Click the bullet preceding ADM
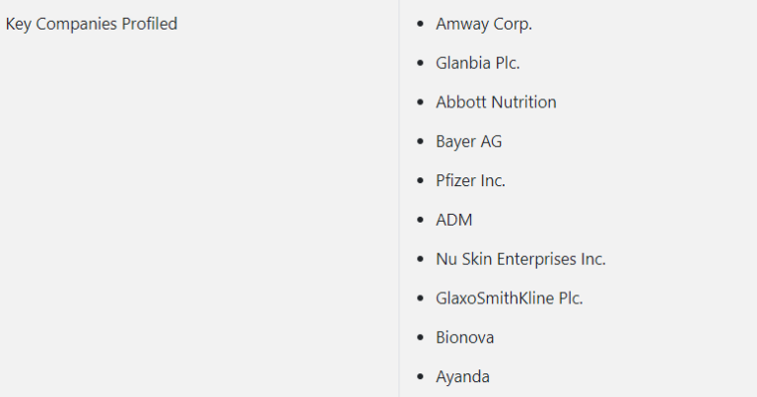Viewport: 757px width, 397px height. 421,221
